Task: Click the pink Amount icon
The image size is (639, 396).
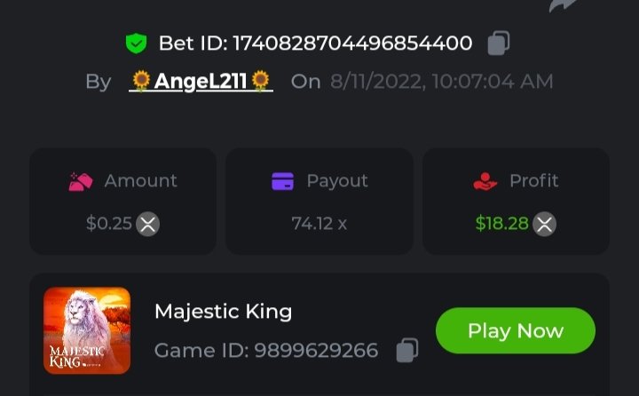Action: click(81, 181)
